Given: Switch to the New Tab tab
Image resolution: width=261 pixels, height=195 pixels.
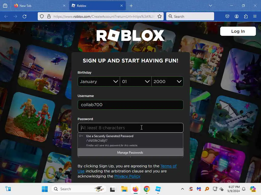Looking at the screenshot, I should 40,6.
